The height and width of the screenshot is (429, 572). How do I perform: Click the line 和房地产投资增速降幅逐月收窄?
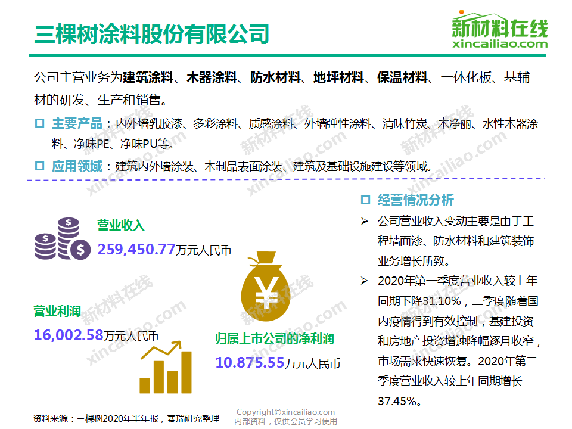[456, 341]
